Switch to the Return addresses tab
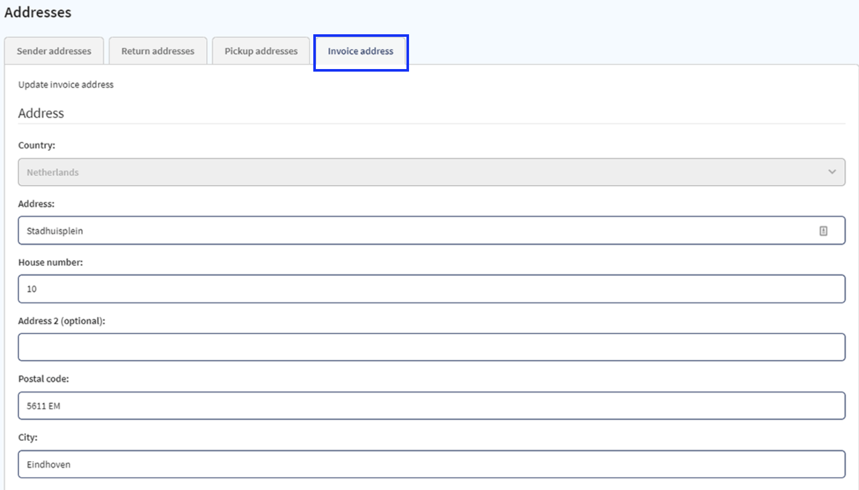 pos(158,51)
